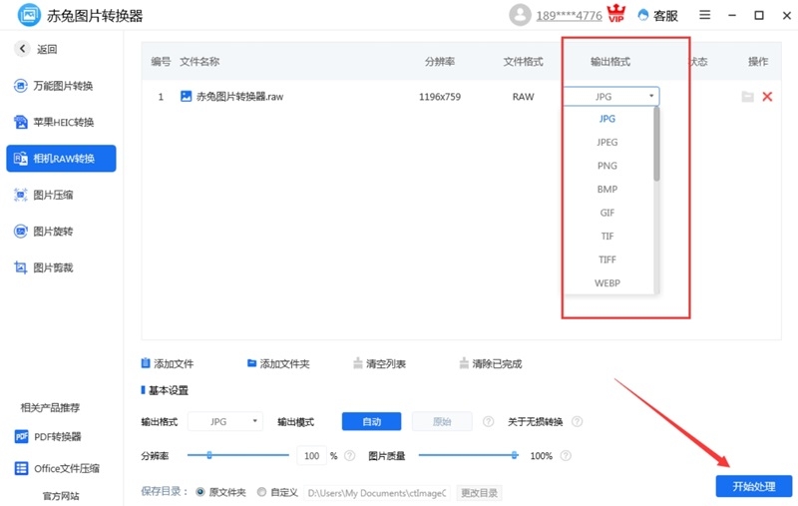Click the resolution value 1196x759
The width and height of the screenshot is (798, 506).
click(440, 96)
